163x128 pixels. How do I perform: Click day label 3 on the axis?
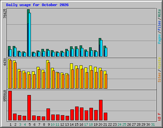[20, 124]
